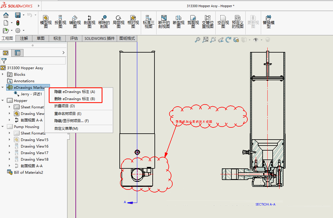Select Bill of Materials2 in the tree
The height and width of the screenshot is (218, 333).
point(28,173)
